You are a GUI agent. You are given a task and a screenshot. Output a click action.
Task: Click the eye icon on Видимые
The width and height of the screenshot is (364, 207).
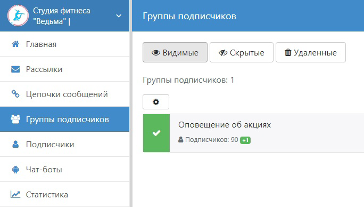click(156, 53)
